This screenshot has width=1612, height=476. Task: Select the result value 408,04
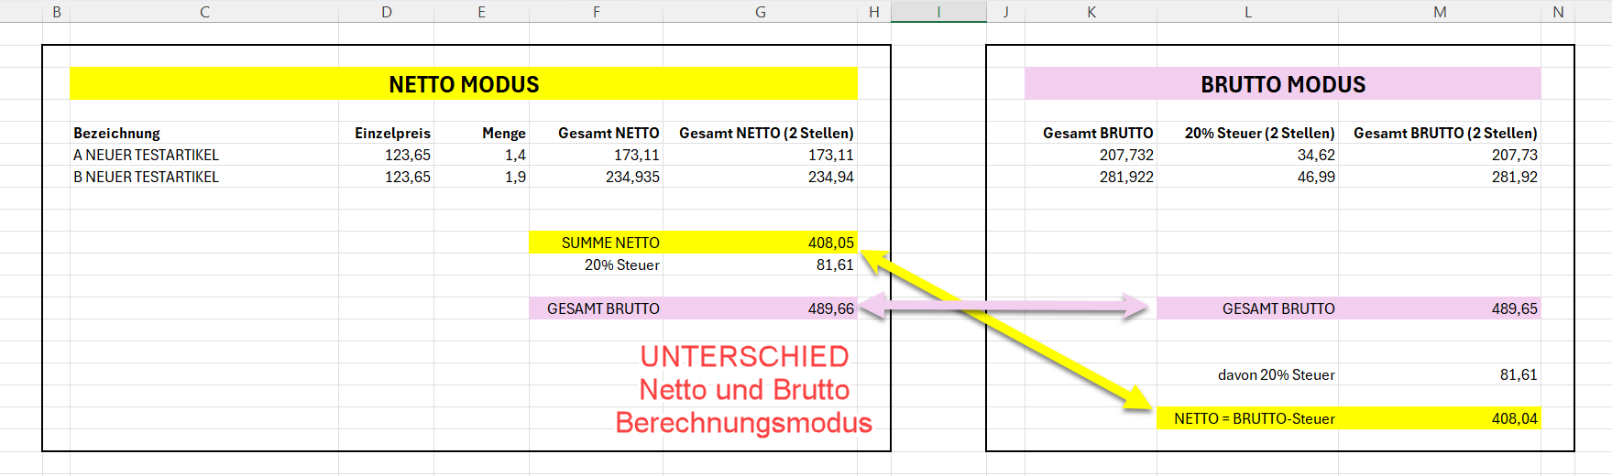point(1440,418)
